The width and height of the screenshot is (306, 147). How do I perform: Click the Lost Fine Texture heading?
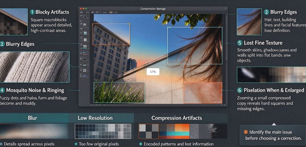pos(263,43)
